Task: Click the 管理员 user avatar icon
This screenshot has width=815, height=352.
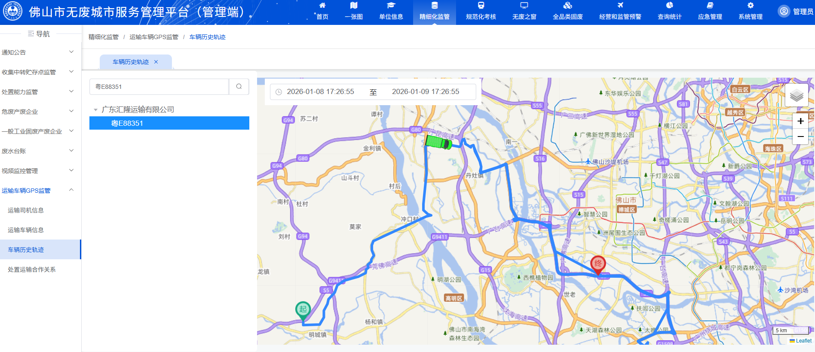Action: [784, 11]
